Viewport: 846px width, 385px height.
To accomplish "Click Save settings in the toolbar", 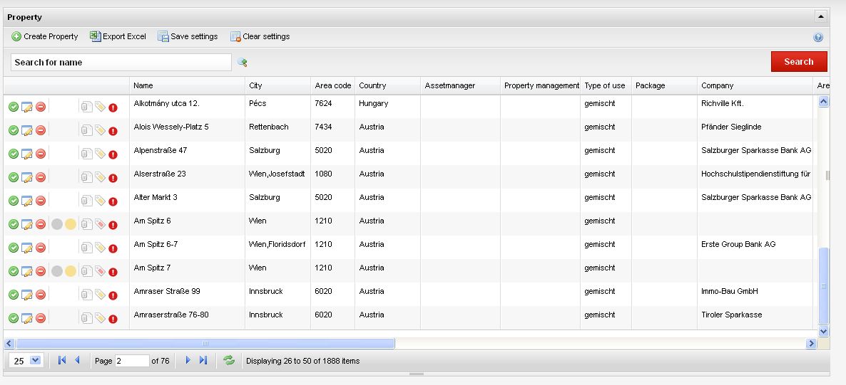I will click(x=188, y=36).
